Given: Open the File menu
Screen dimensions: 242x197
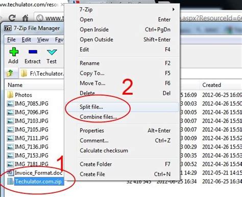Looking at the screenshot, I should tap(11, 40).
